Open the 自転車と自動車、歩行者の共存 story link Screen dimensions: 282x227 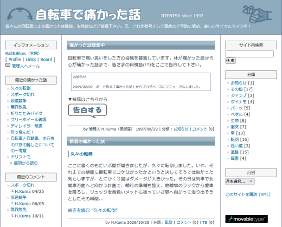[33, 145]
